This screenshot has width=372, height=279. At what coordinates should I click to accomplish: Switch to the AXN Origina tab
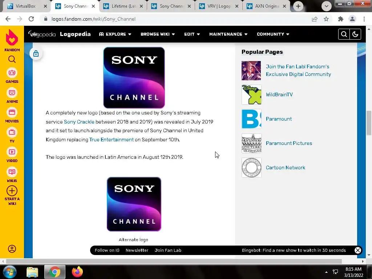point(267,6)
